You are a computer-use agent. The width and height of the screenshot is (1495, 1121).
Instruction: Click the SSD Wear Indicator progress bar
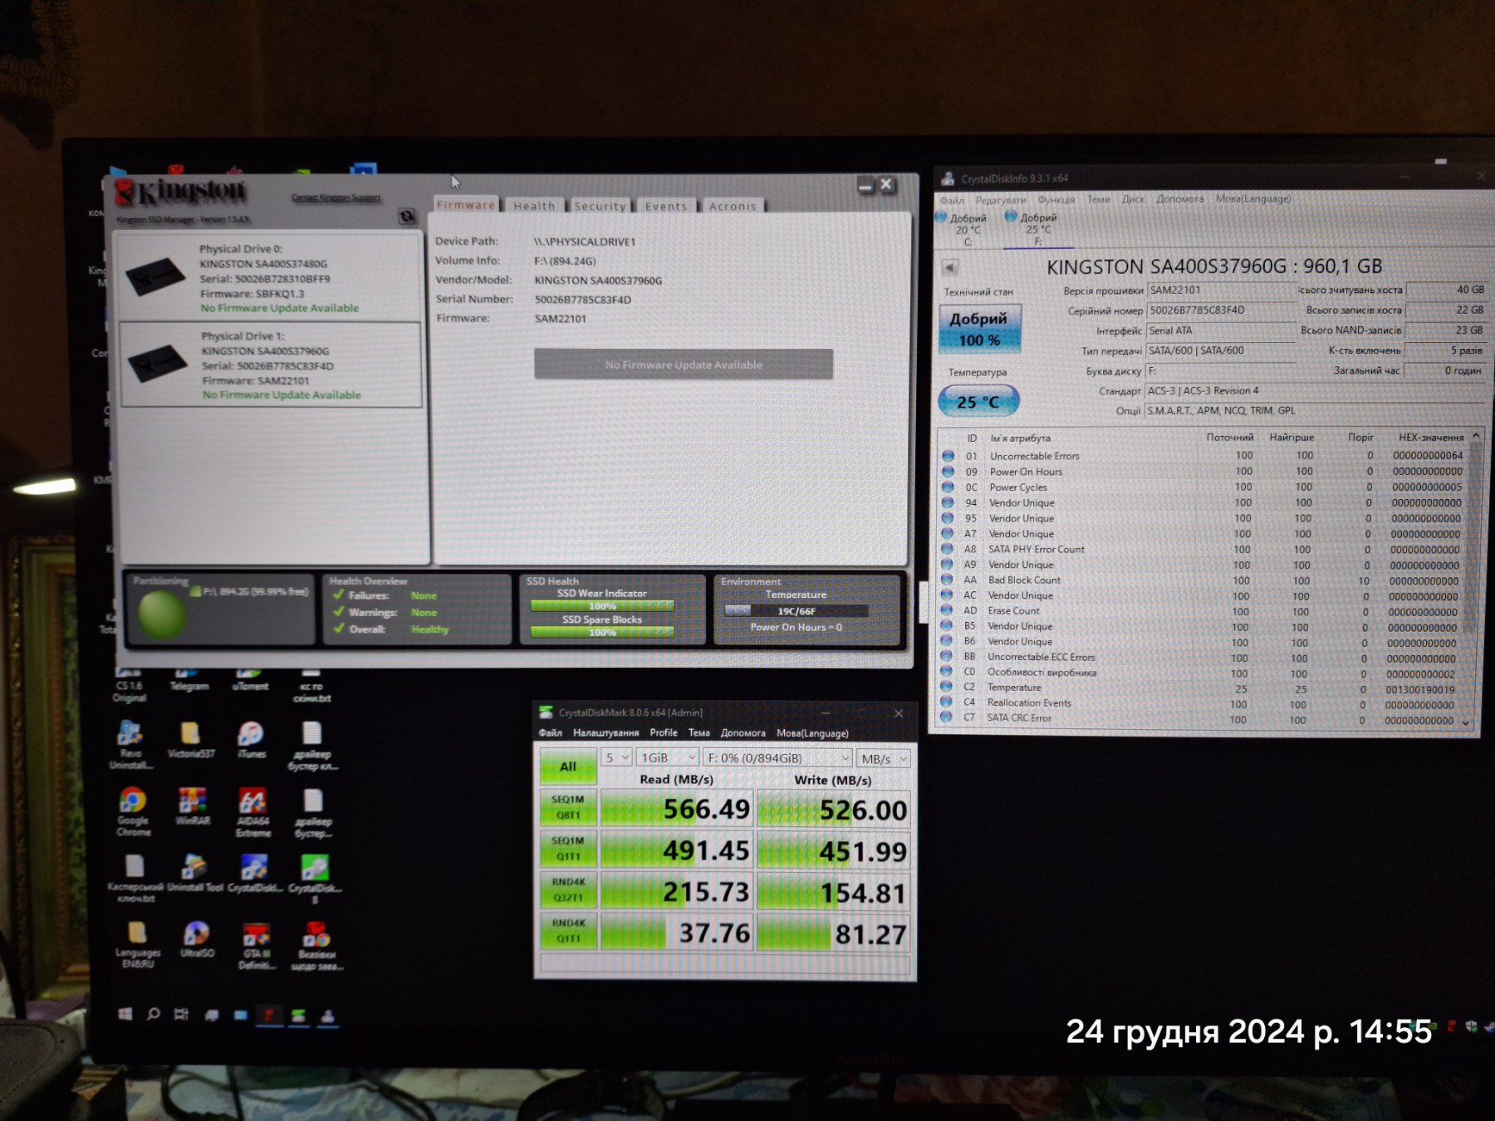click(602, 606)
